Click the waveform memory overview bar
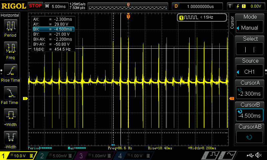The height and width of the screenshot is (160, 267). [x=128, y=6]
